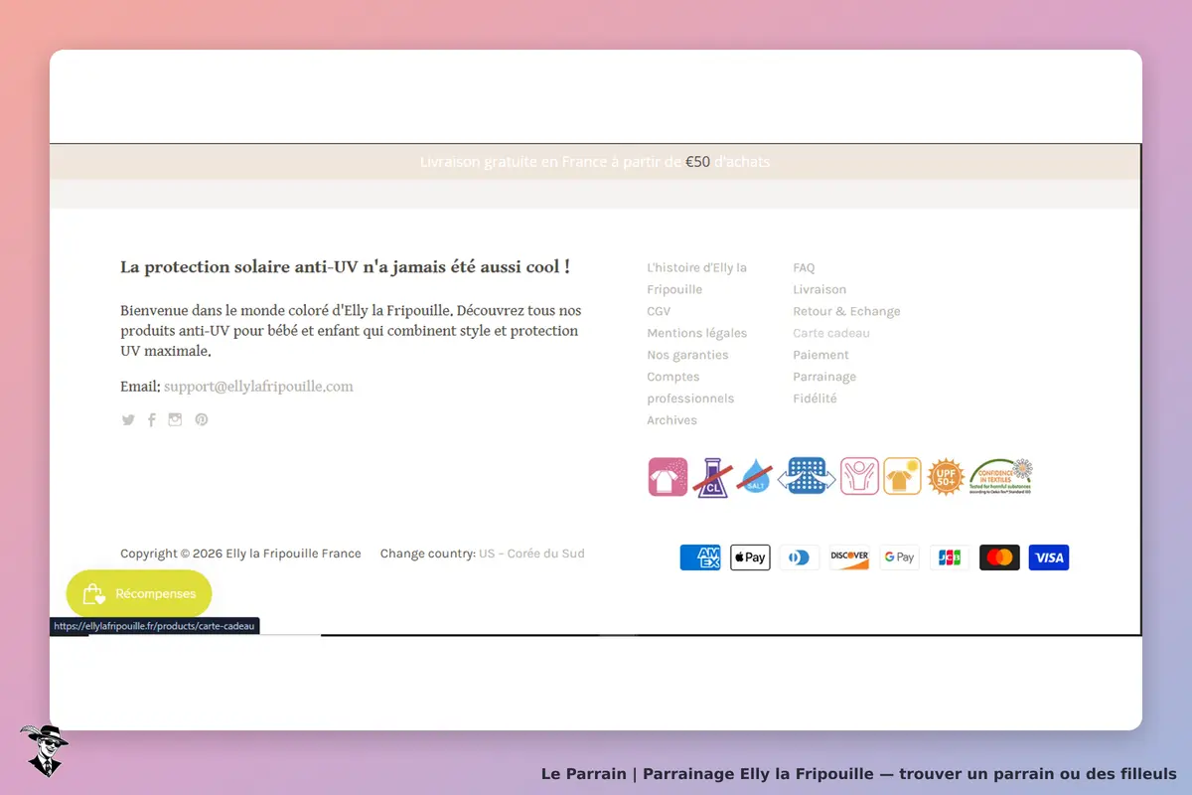Open the Instagram social icon
Viewport: 1192px width, 795px height.
[x=175, y=419]
